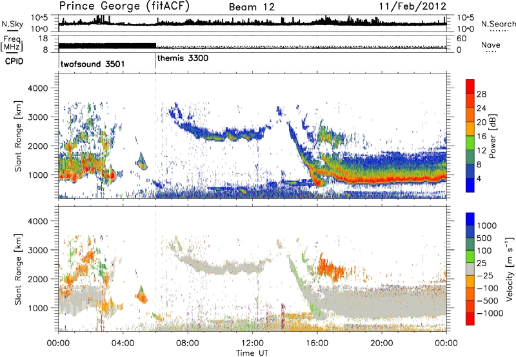Screen dimensions: 516x357
Task: Click the orange velocity patch near 17:00 above 2000 km
Action: click(x=330, y=267)
